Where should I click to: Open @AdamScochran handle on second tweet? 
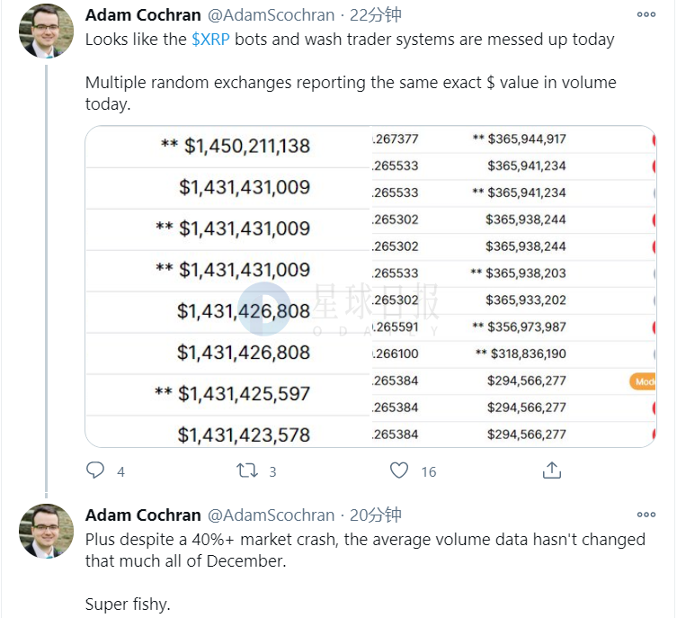point(272,515)
